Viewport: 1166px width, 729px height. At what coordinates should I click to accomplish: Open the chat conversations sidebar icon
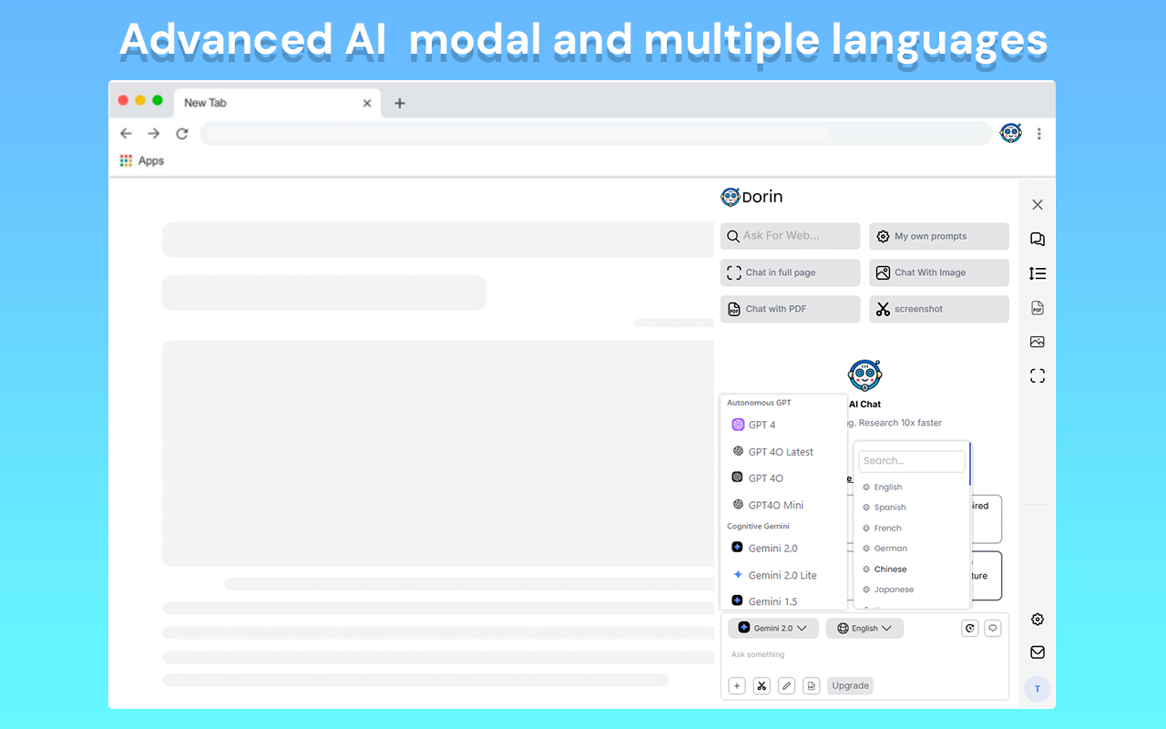1037,239
